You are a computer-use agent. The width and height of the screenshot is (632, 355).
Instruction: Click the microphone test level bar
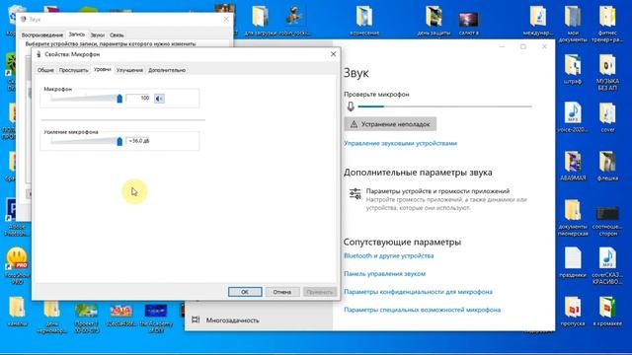(445, 106)
